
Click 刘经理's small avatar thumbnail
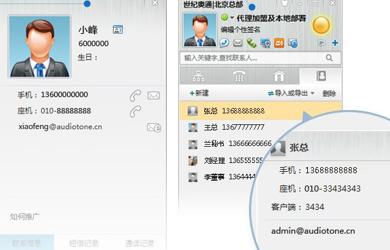pos(193,161)
